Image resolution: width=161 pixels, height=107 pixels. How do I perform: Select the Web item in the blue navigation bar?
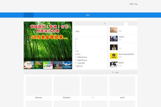(x=88, y=15)
